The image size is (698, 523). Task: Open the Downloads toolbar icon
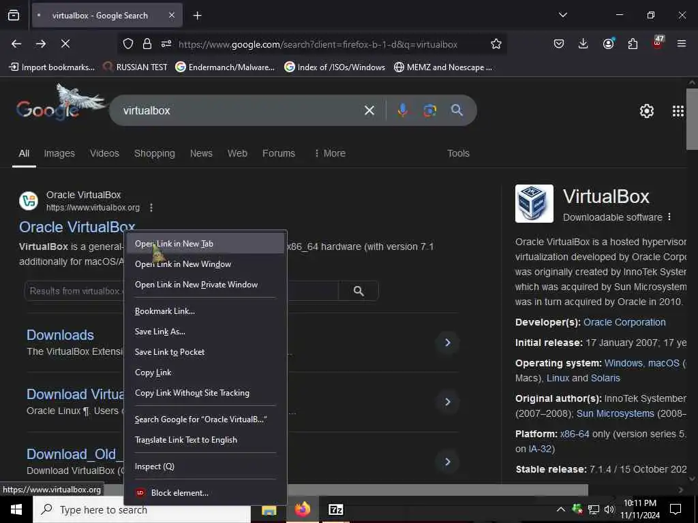point(583,44)
